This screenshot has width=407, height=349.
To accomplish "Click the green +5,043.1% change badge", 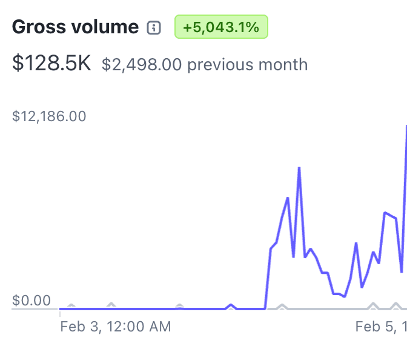I will click(x=221, y=27).
